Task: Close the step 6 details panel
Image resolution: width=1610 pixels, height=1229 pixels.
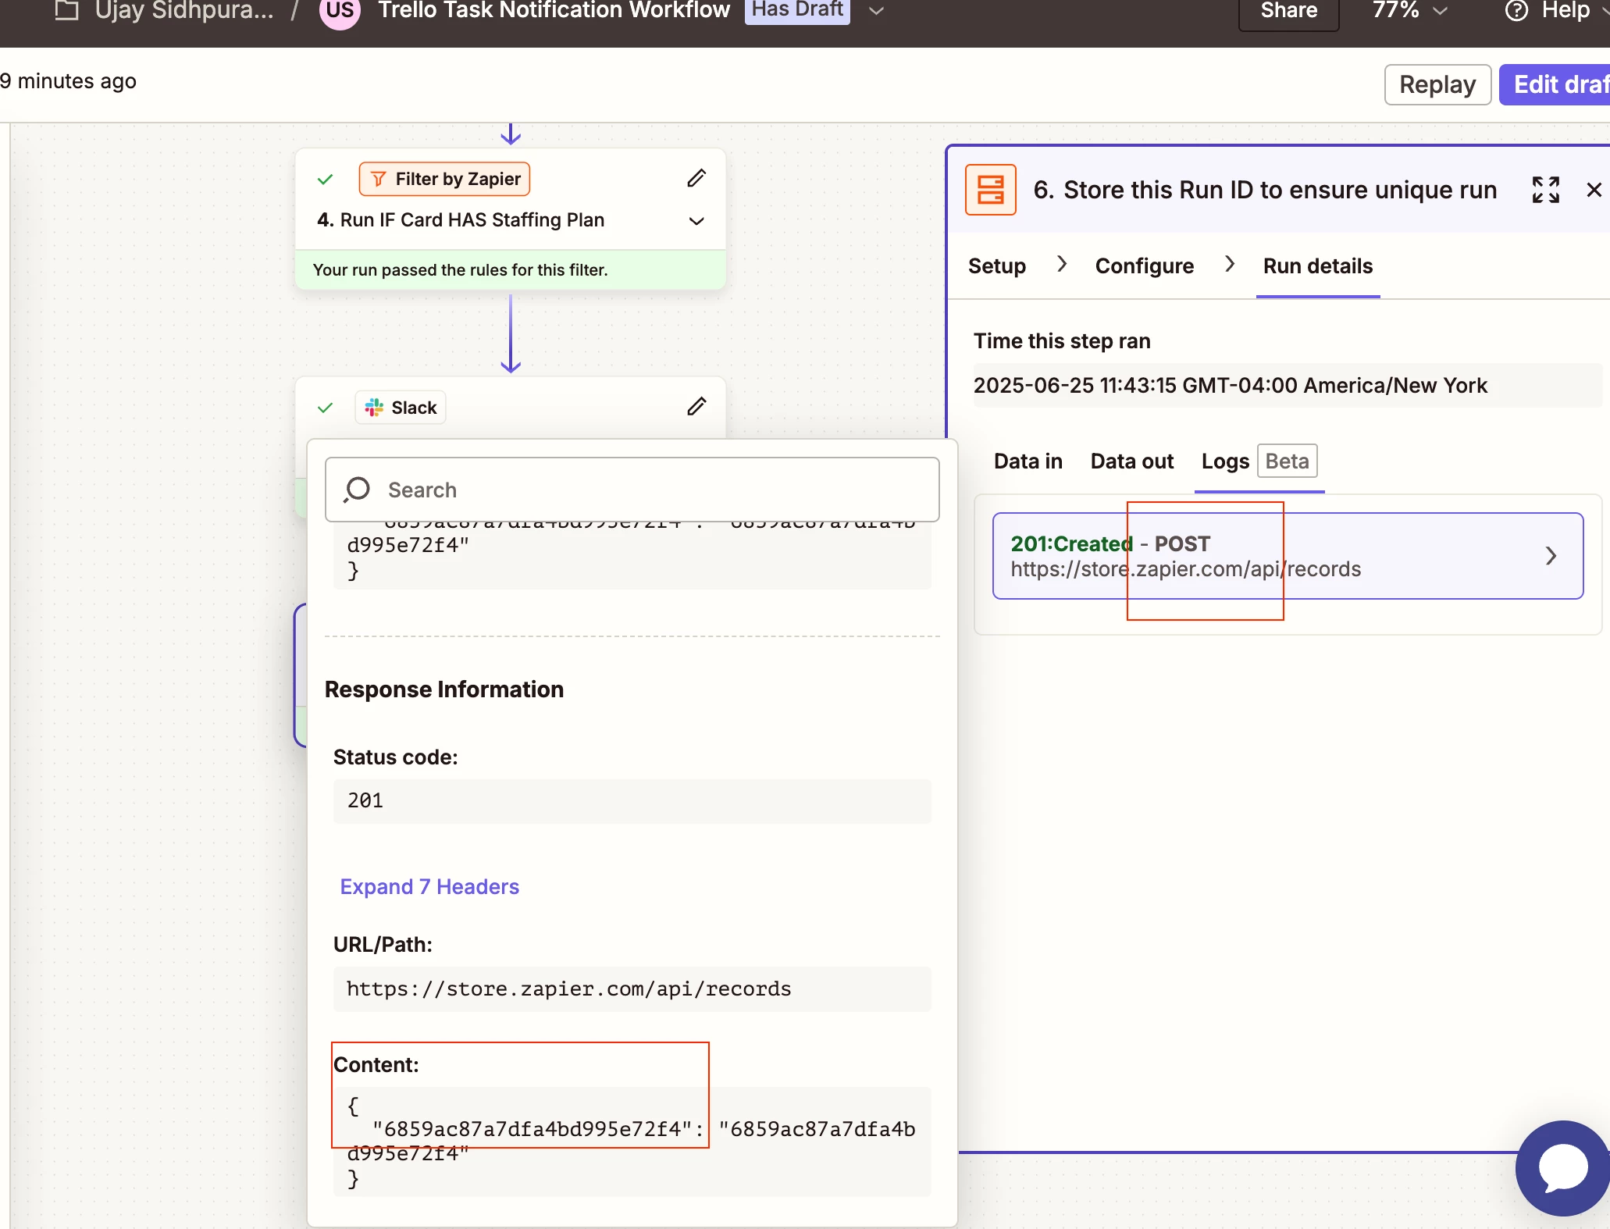Action: (x=1594, y=190)
